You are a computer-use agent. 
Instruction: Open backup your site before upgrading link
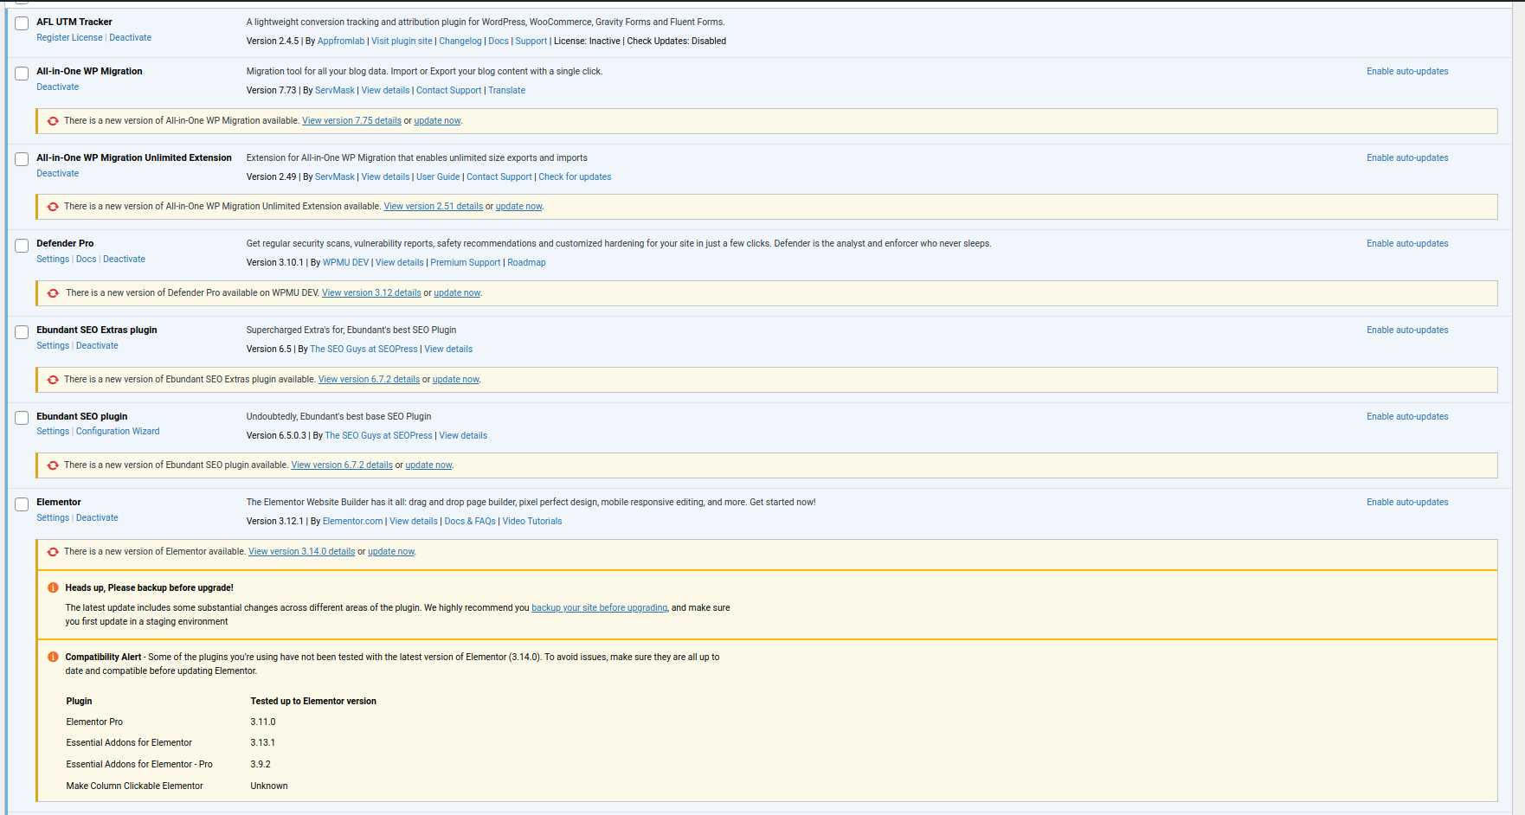tap(599, 608)
